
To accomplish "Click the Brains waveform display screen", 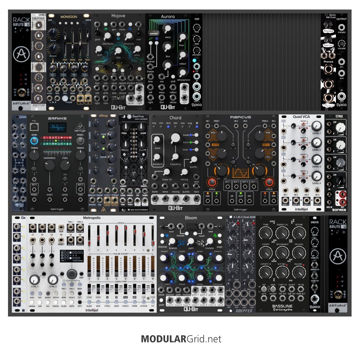I will click(57, 127).
